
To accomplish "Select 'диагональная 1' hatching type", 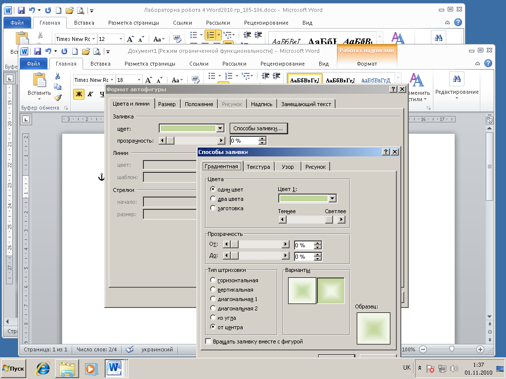I will pos(212,299).
